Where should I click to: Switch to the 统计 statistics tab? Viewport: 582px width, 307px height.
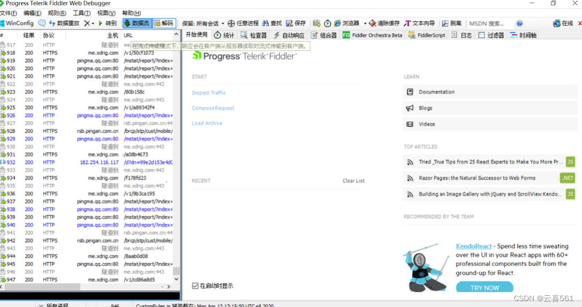224,35
